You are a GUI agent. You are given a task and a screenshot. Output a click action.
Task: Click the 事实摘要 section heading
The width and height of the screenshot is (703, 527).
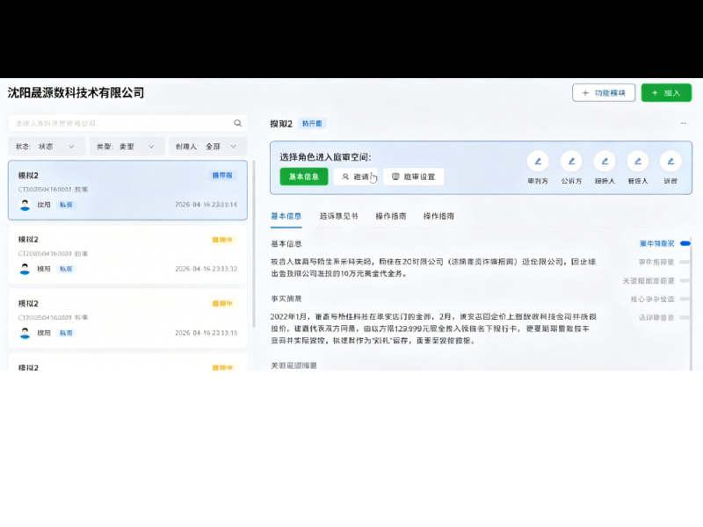286,299
